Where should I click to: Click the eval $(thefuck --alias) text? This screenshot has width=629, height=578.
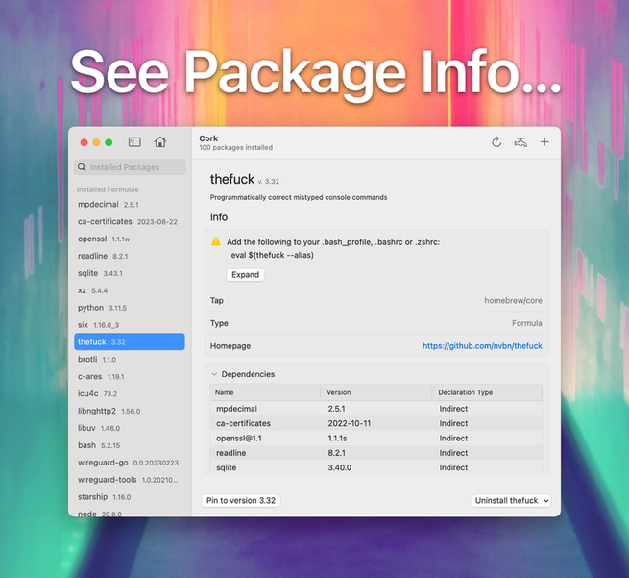(x=273, y=255)
